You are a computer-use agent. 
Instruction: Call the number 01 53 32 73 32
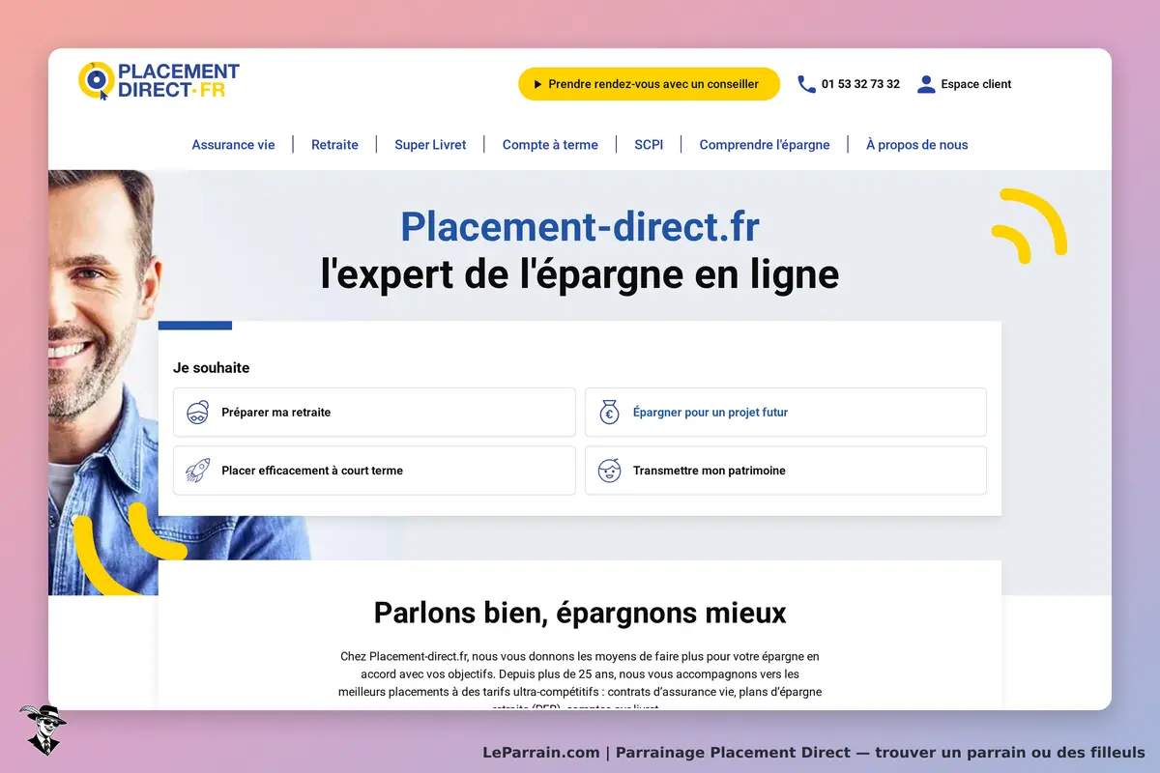tap(860, 84)
